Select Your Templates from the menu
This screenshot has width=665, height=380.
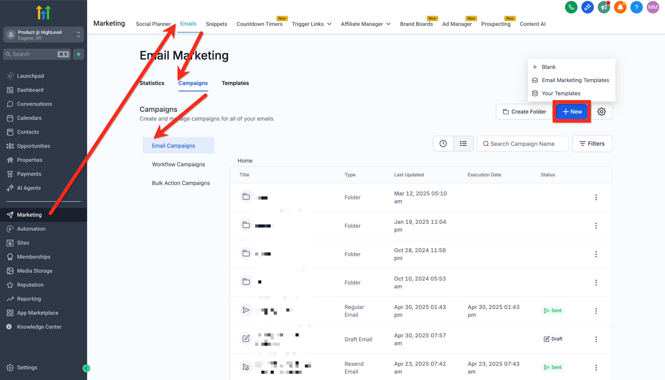(x=561, y=93)
